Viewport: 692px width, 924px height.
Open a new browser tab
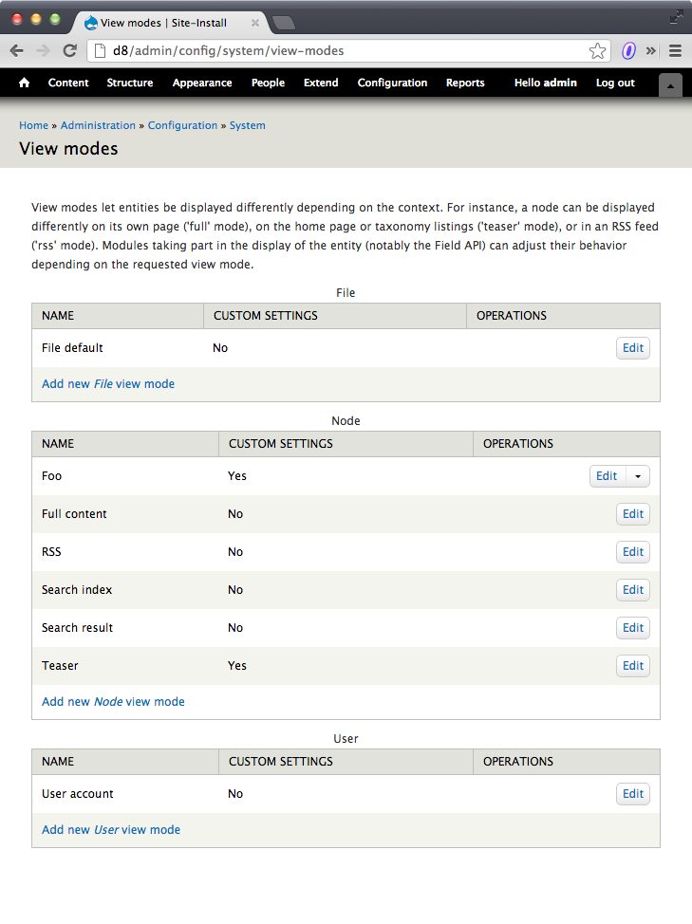(x=283, y=25)
